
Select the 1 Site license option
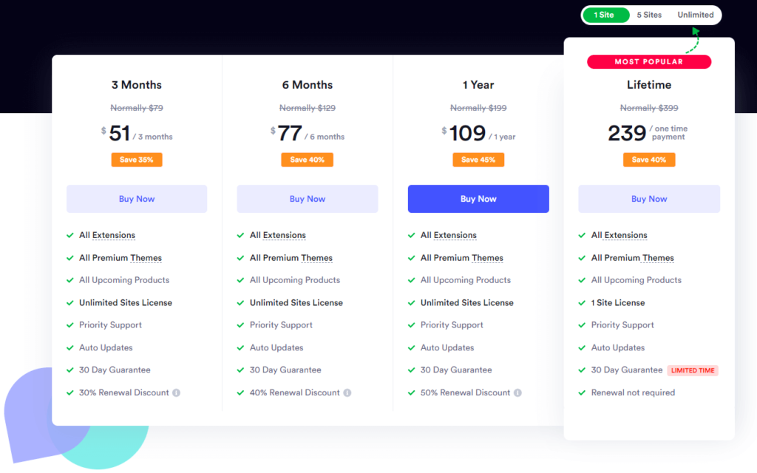tap(605, 14)
